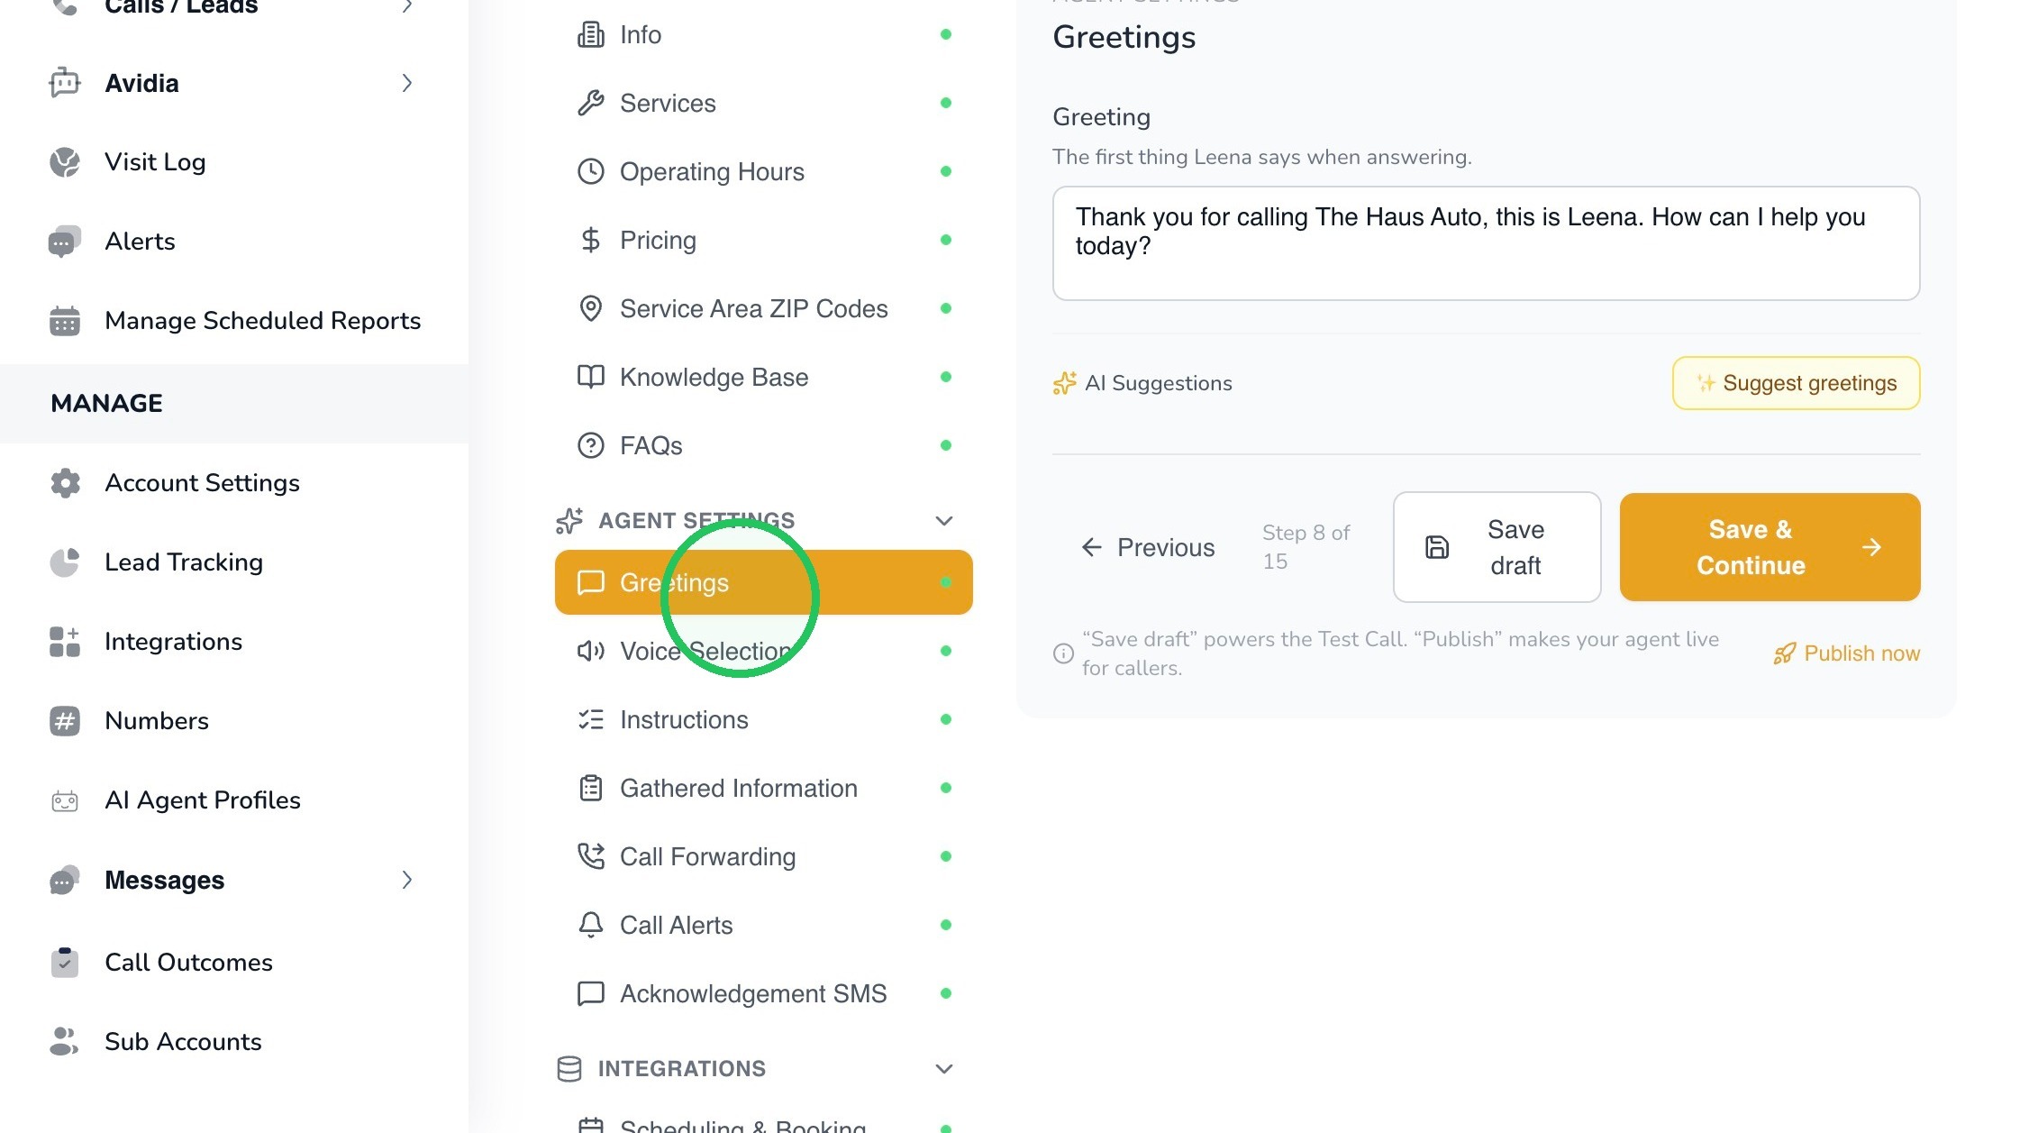Click the Service Area ZIP Codes pin icon
This screenshot has height=1133, width=2029.
click(591, 308)
